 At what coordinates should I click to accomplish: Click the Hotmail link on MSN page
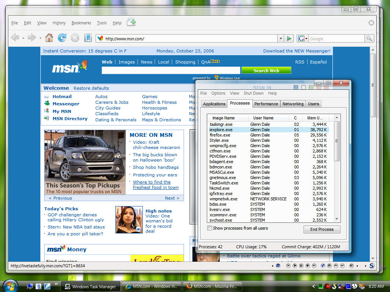pos(62,97)
